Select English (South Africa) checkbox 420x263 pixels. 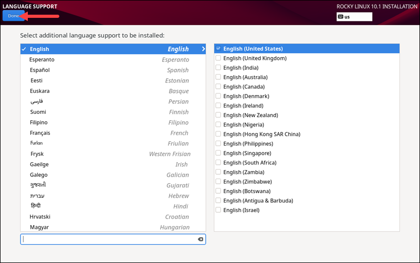218,163
